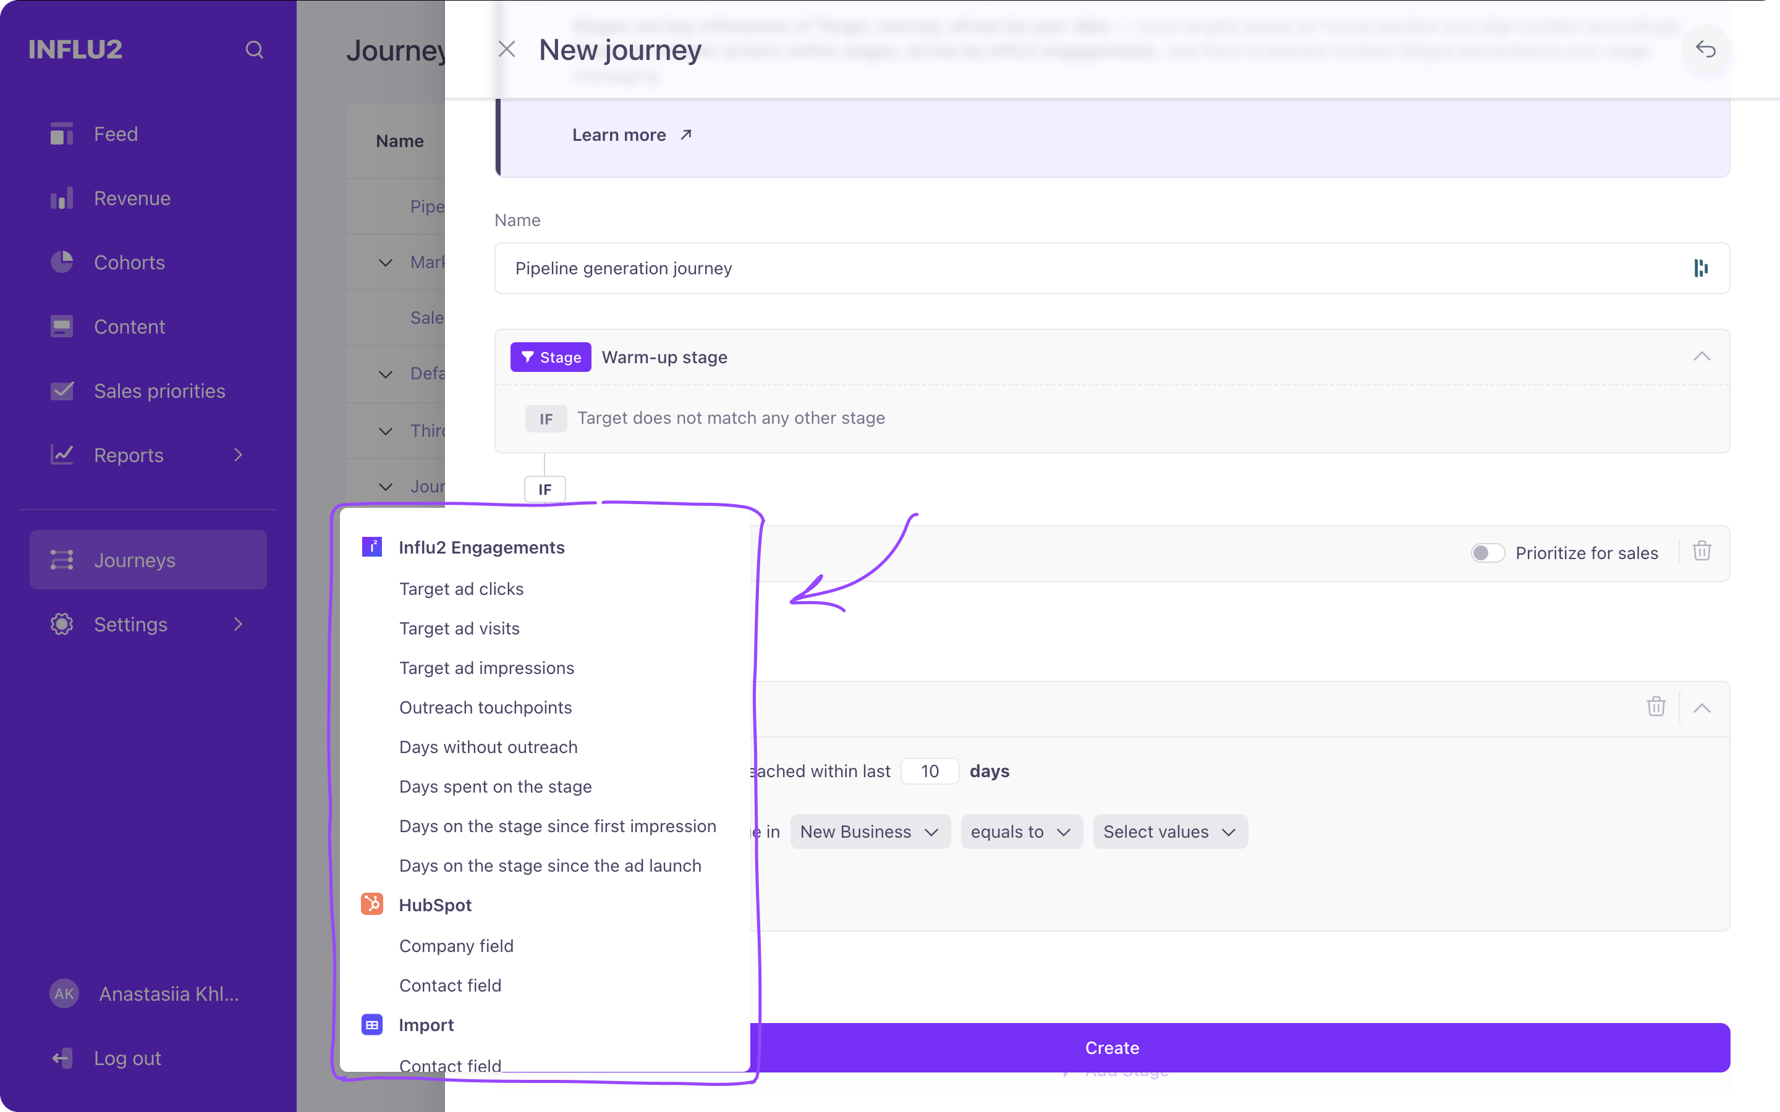Choose Days on the stage since first impression

click(x=557, y=826)
